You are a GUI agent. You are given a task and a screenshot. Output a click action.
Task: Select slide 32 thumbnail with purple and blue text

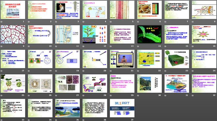204,84
